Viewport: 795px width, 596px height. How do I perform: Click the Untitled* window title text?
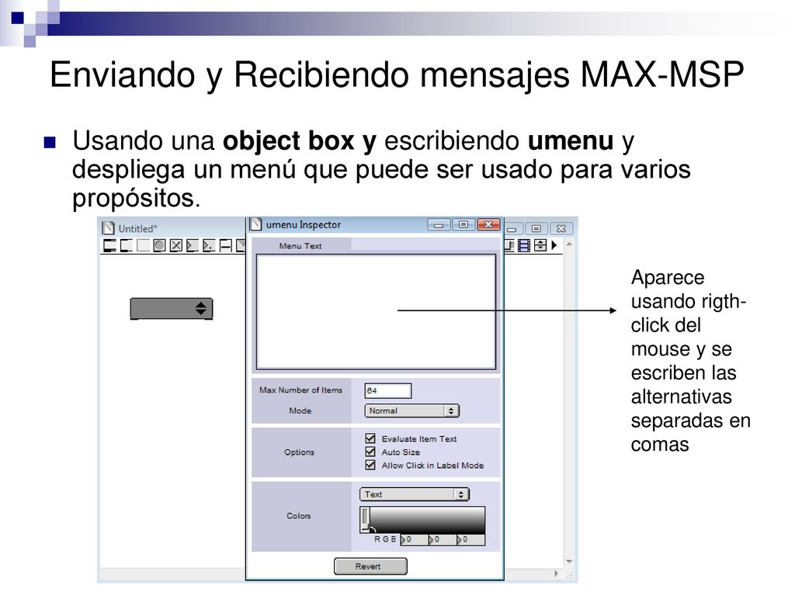point(138,229)
